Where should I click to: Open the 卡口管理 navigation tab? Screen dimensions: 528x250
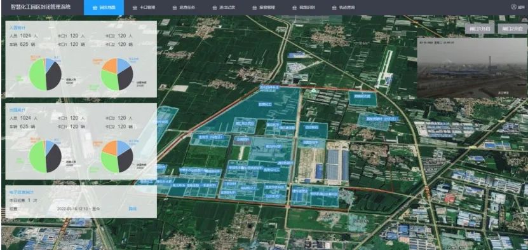[x=144, y=8]
